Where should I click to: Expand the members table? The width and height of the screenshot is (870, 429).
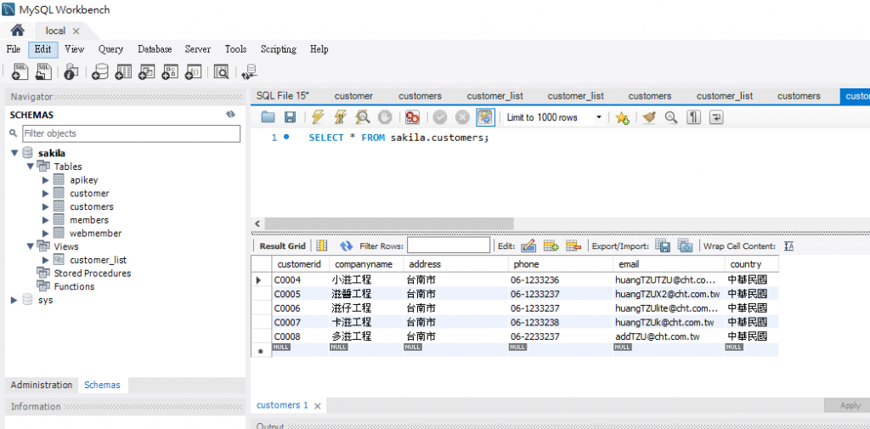coord(46,220)
